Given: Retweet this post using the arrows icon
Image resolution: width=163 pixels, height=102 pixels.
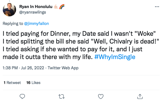Looking at the screenshot, I should [62, 96].
